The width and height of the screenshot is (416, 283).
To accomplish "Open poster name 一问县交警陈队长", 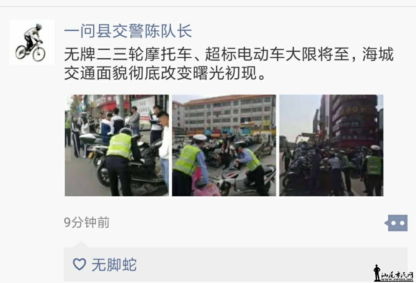I will coord(128,31).
